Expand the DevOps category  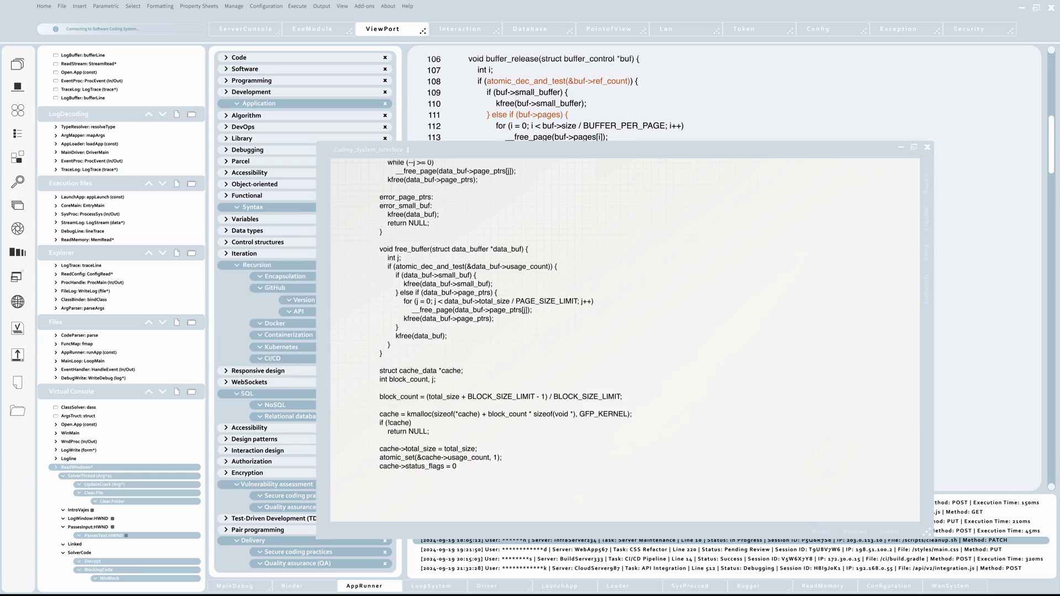click(226, 127)
